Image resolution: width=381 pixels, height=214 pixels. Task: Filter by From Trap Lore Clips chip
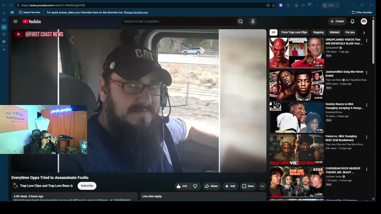click(x=294, y=32)
